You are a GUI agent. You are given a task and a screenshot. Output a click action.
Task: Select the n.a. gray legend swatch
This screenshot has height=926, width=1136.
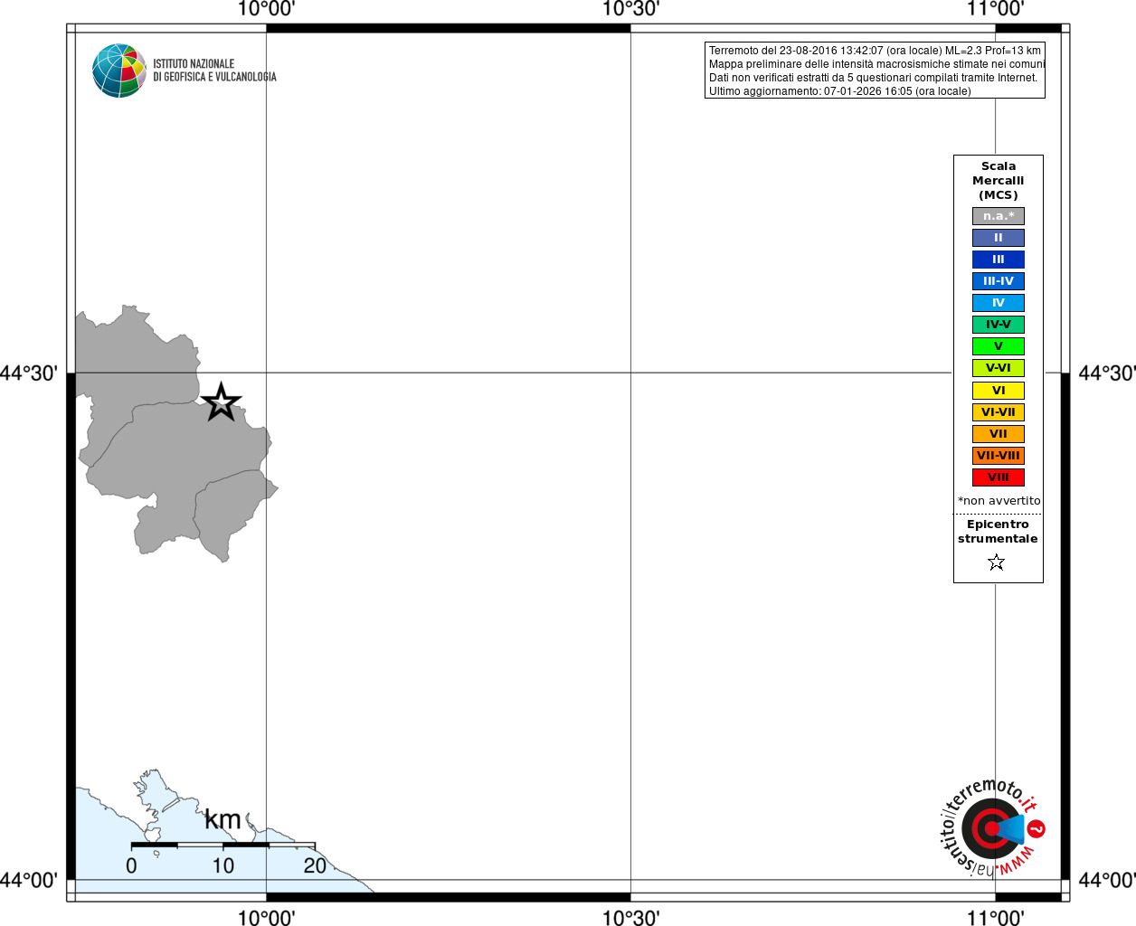[999, 216]
